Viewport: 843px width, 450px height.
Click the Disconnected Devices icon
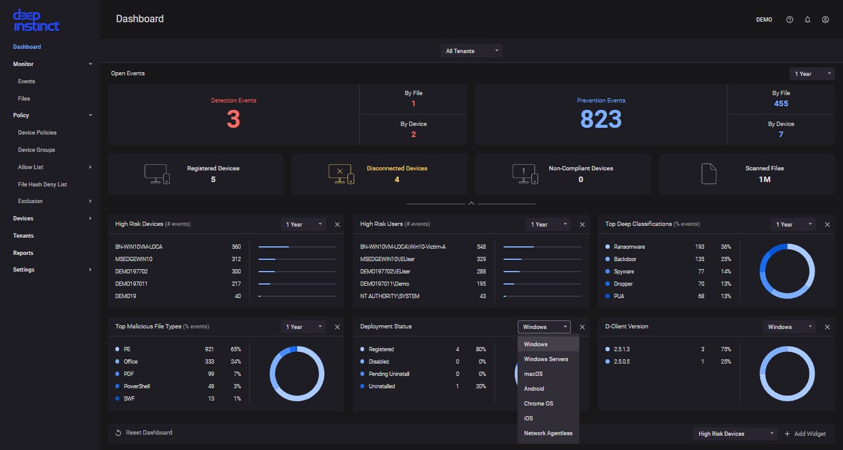pos(341,174)
